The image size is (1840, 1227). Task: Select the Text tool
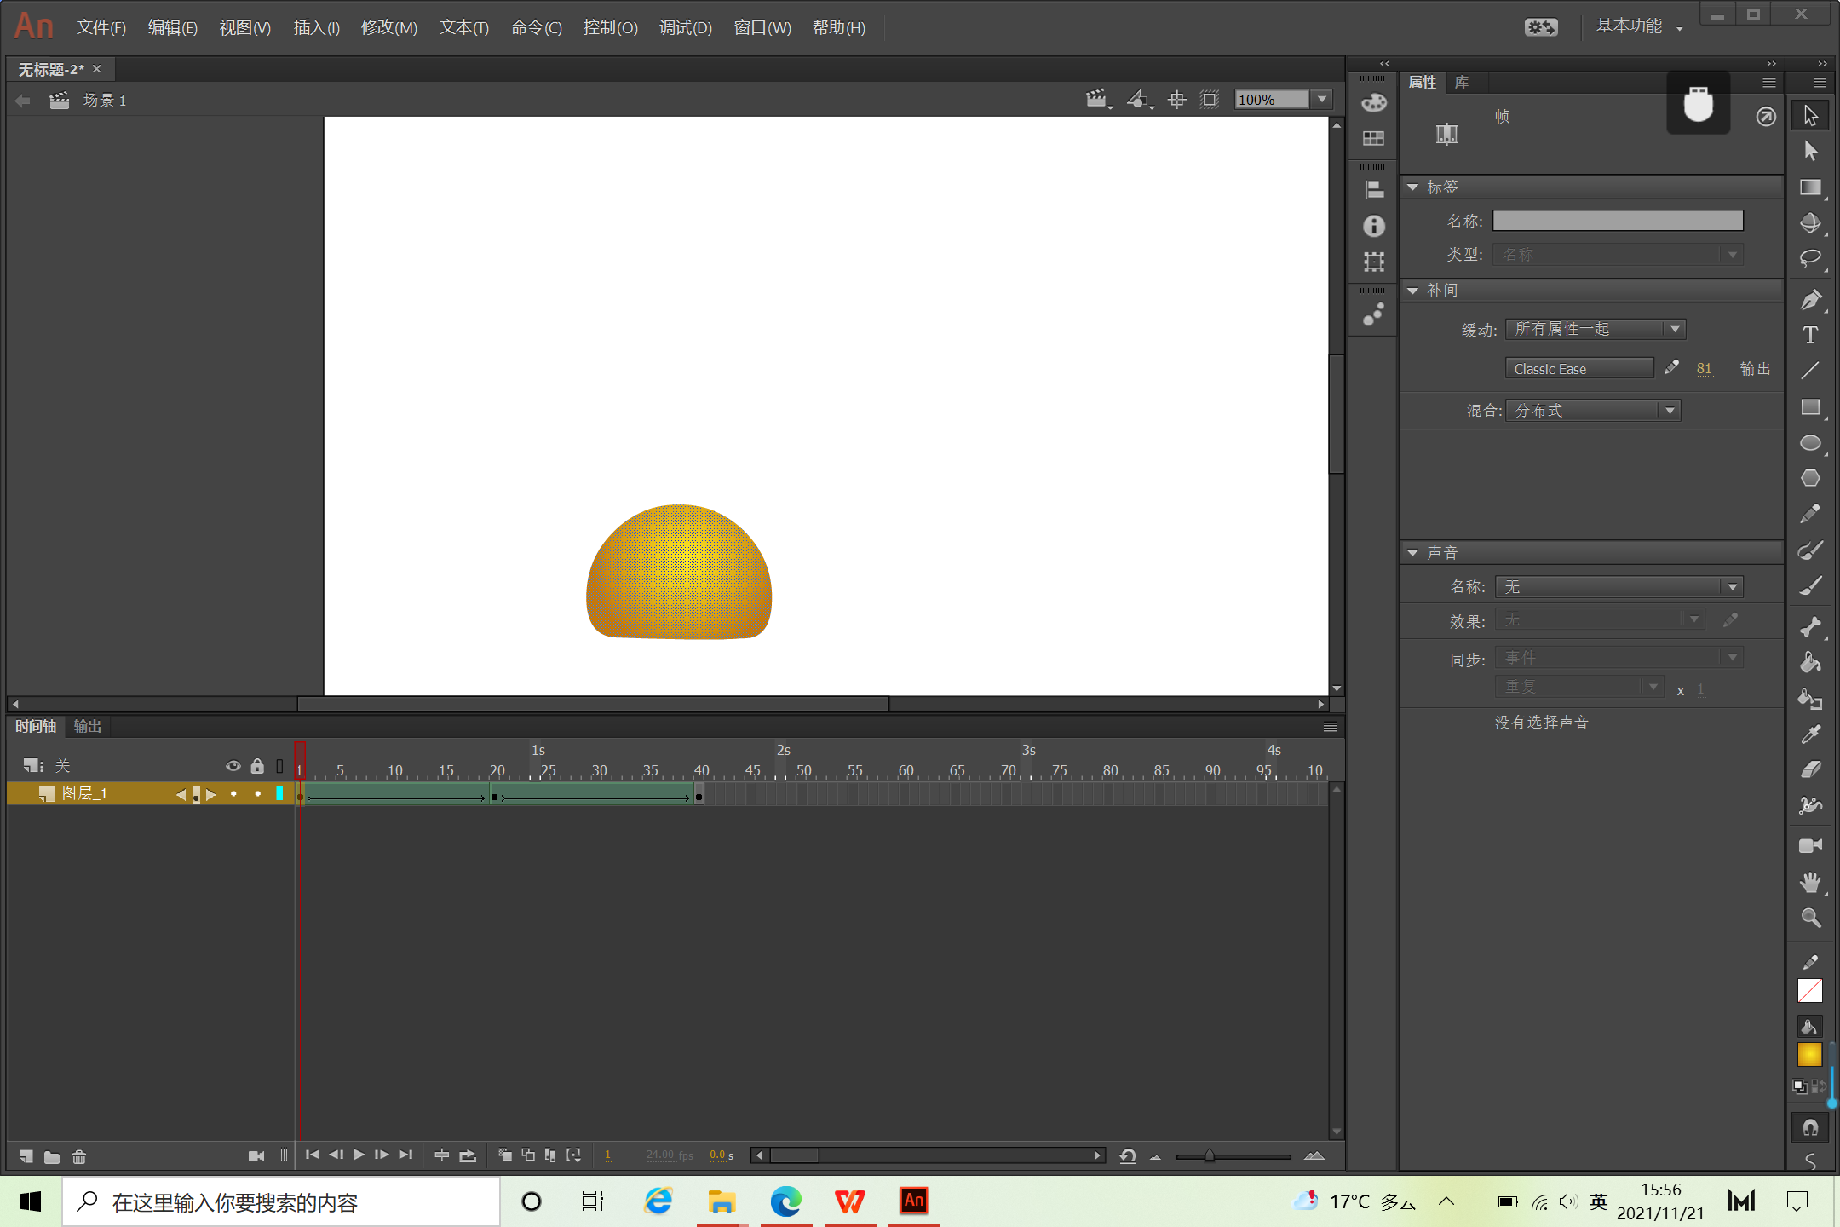pos(1810,335)
